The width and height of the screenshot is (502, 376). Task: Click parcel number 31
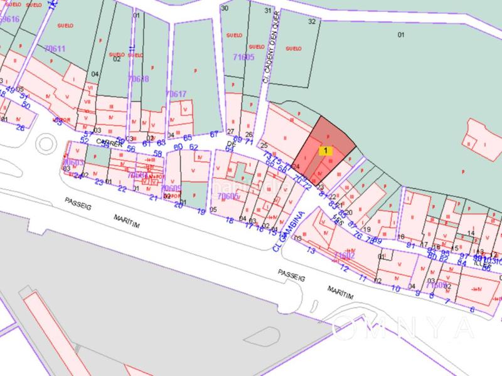pos(268,11)
